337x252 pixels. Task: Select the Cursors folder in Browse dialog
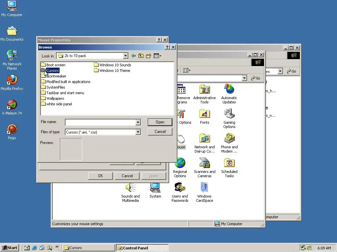pos(50,71)
